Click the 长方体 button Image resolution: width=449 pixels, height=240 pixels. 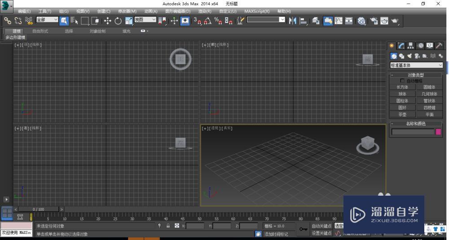402,87
